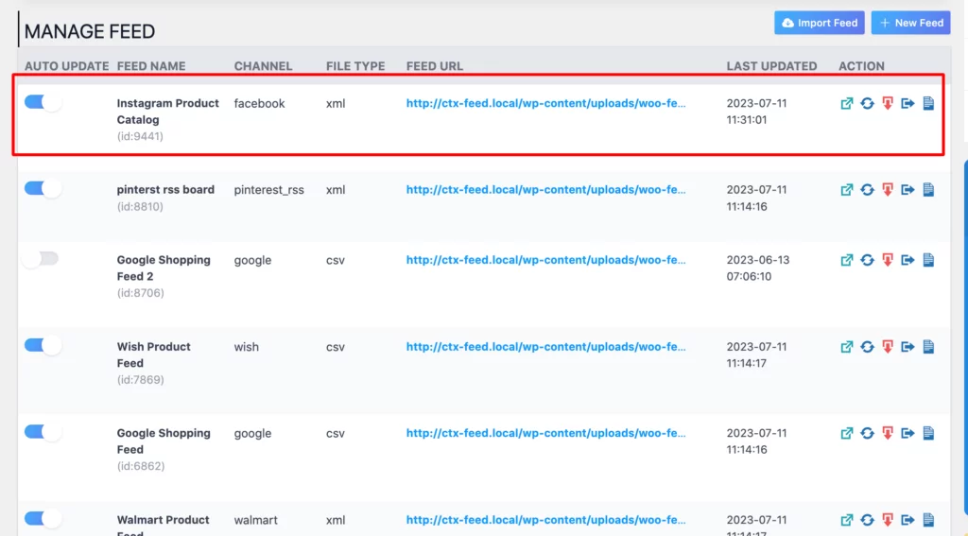This screenshot has height=536, width=968.
Task: Open the pinterst rss board feed URL
Action: [x=545, y=190]
